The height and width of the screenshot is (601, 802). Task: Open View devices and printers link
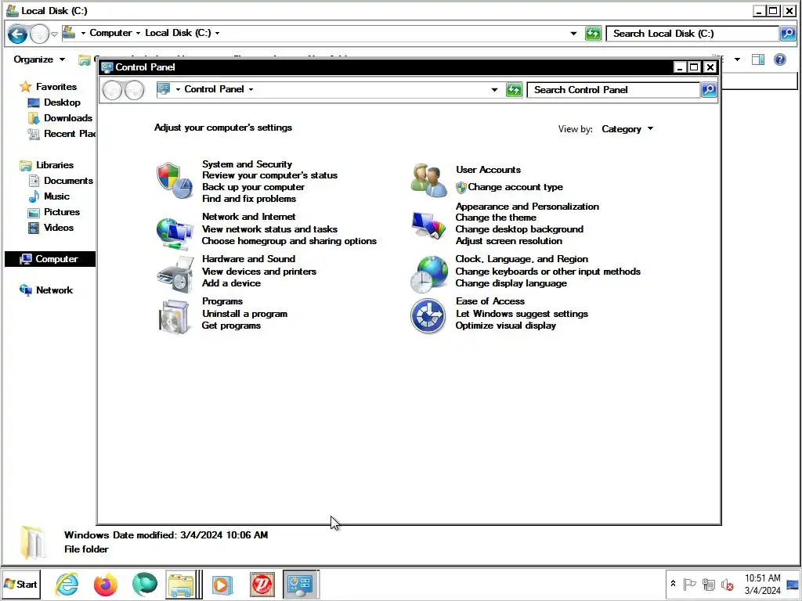(x=258, y=272)
